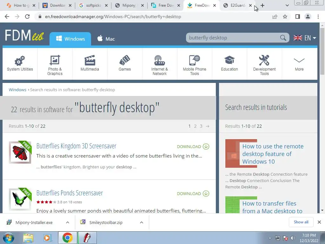The image size is (325, 244).
Task: Download Butterflies Kingdom 3D Screensaver
Action: pyautogui.click(x=193, y=146)
